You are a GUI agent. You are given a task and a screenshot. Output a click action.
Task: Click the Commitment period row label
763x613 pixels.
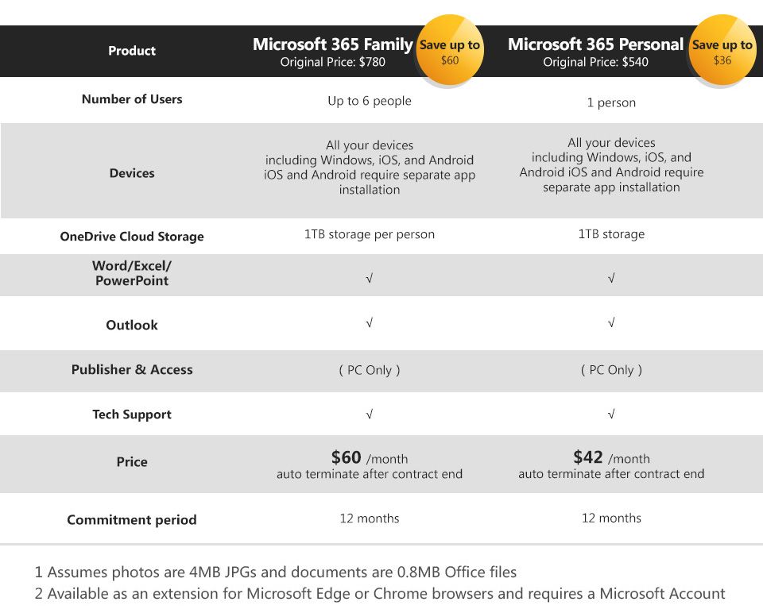tap(132, 520)
